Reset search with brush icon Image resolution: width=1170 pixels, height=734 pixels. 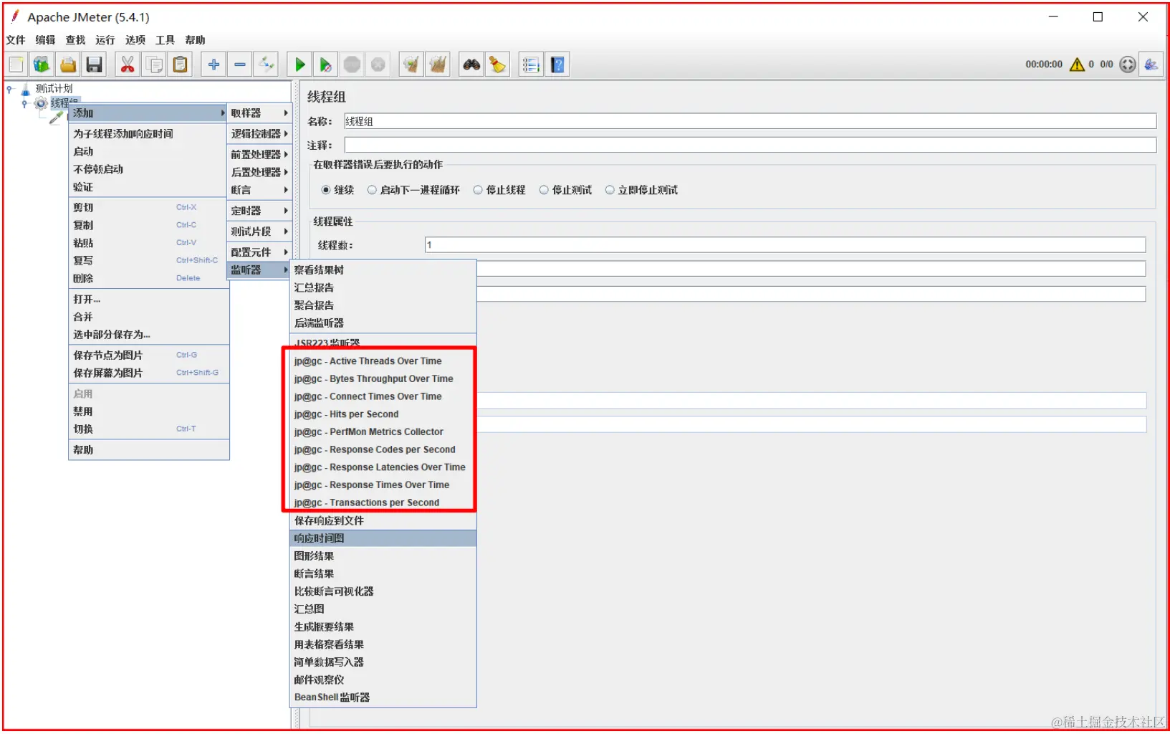pos(497,65)
